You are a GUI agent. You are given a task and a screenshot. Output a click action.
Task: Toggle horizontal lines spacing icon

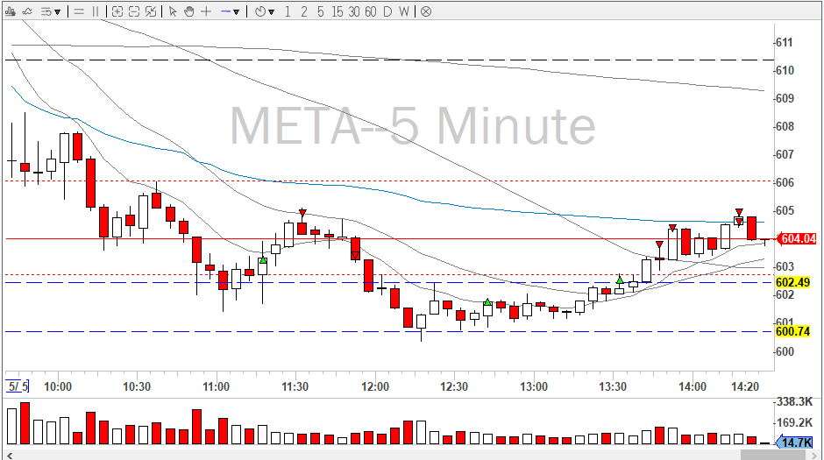(x=79, y=11)
